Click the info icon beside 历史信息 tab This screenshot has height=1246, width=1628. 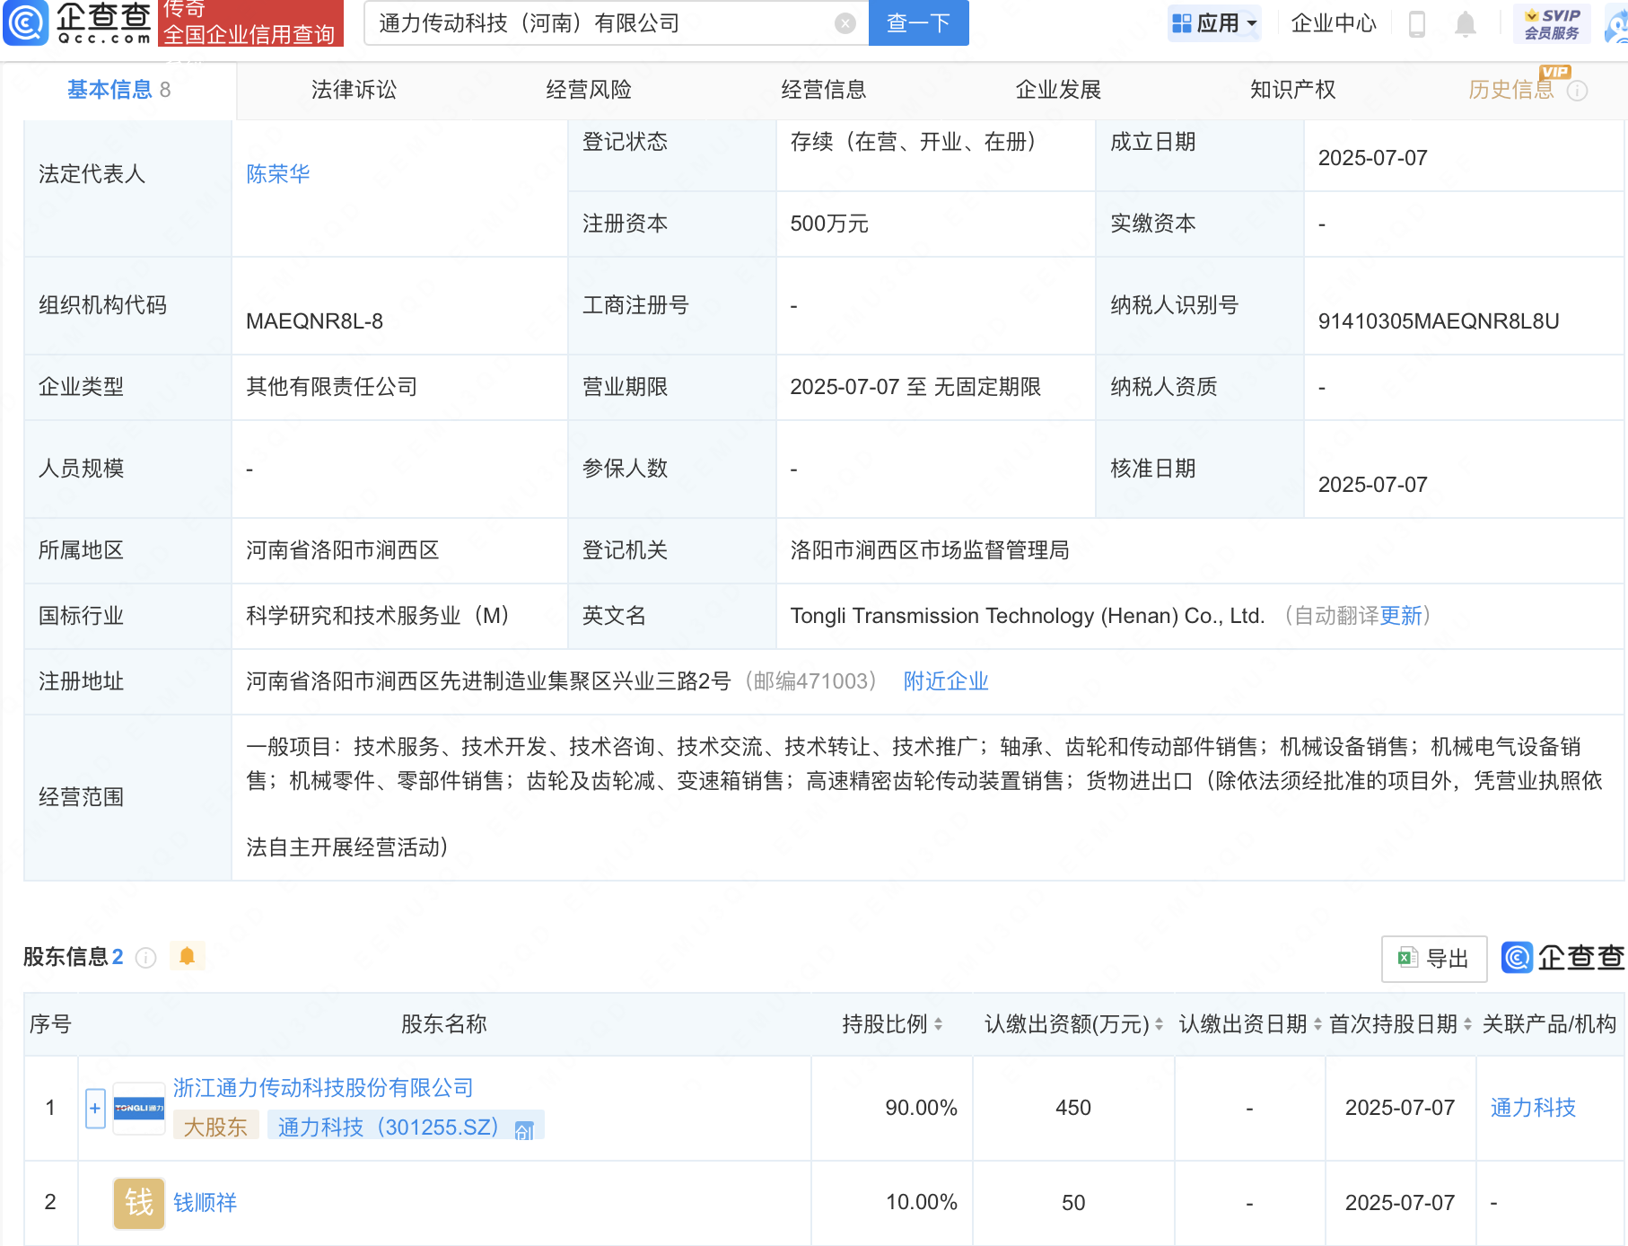pos(1577,91)
